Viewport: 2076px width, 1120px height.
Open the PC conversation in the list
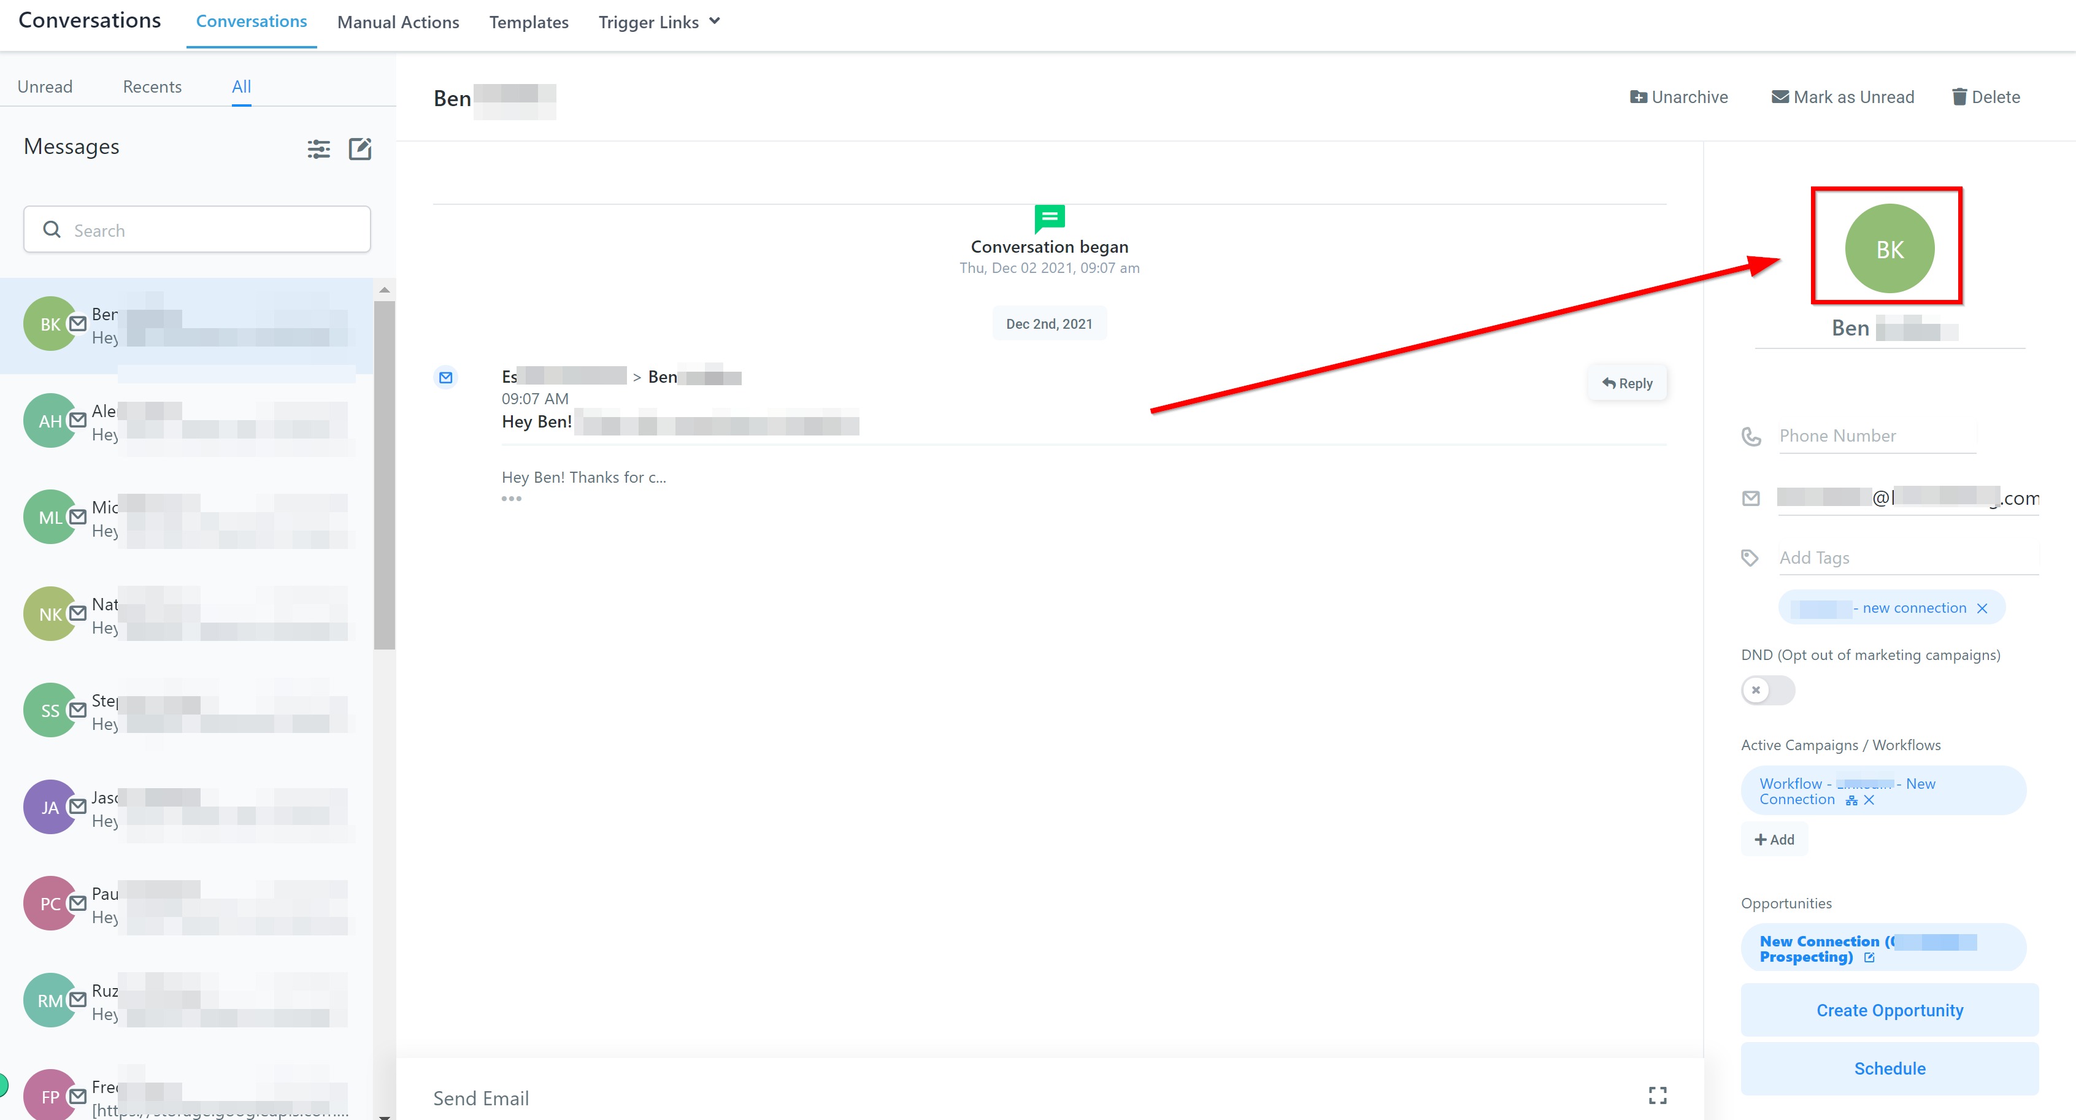coord(187,904)
